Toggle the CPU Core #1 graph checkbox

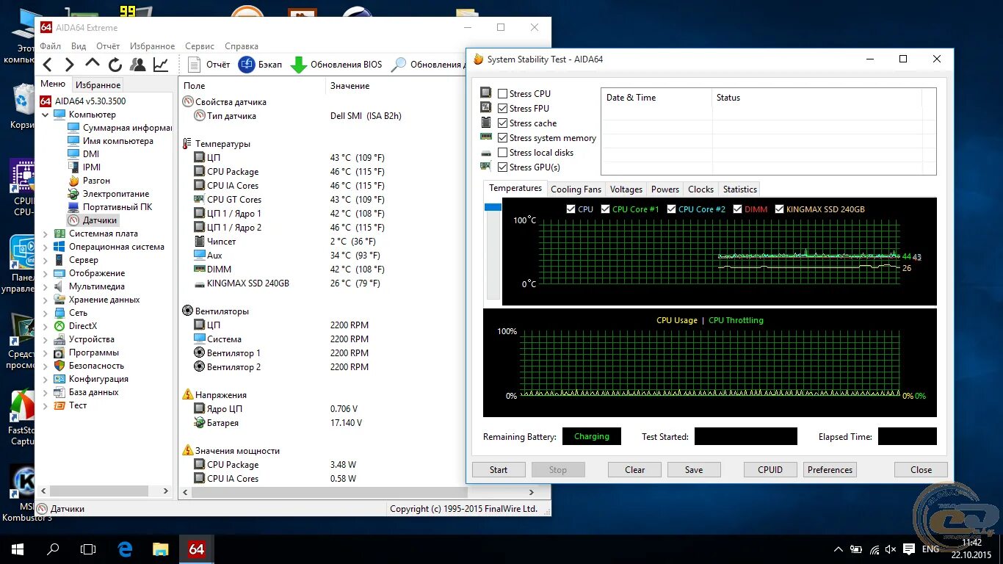606,209
